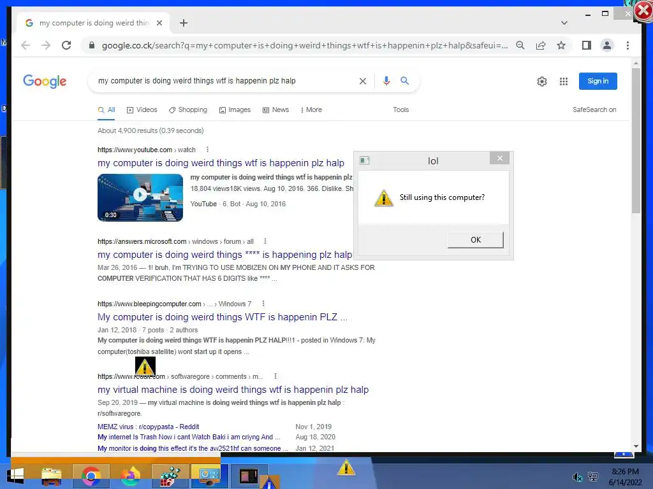Sign in to Google
This screenshot has height=489, width=653.
(x=598, y=81)
